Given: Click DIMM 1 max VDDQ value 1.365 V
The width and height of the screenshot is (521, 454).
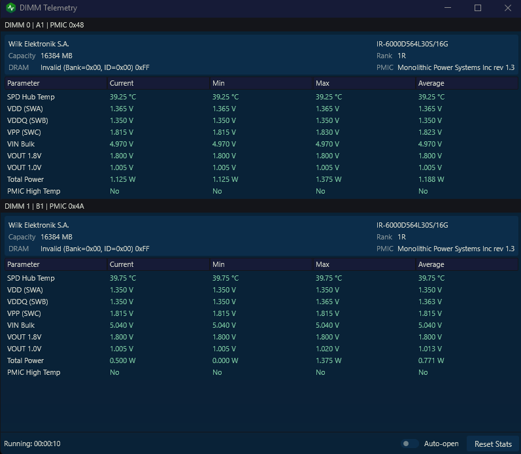Looking at the screenshot, I should click(x=328, y=302).
